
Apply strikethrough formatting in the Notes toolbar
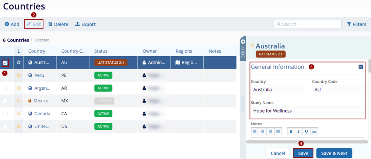(x=314, y=132)
